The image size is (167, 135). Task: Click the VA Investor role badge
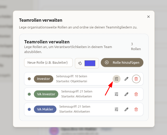pyautogui.click(x=46, y=94)
